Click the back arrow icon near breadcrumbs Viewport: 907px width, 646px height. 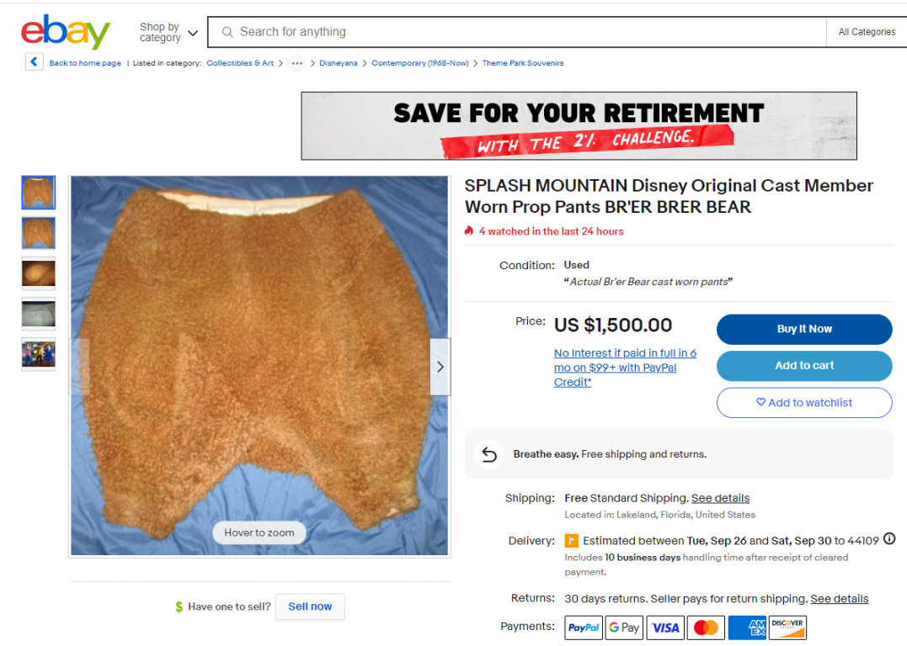[35, 62]
